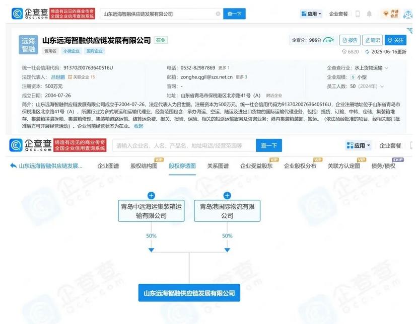
Task: Open the 企业受益股东 tab
Action: 256,166
